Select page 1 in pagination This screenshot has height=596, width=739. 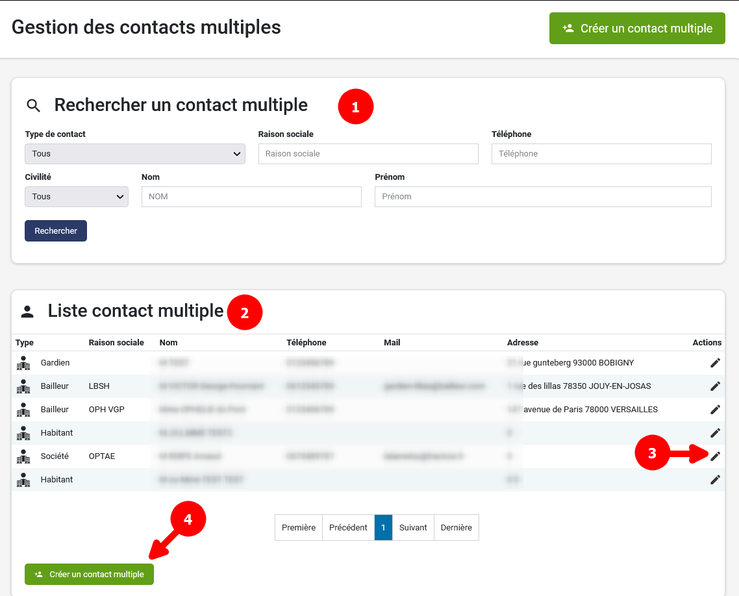tap(383, 528)
